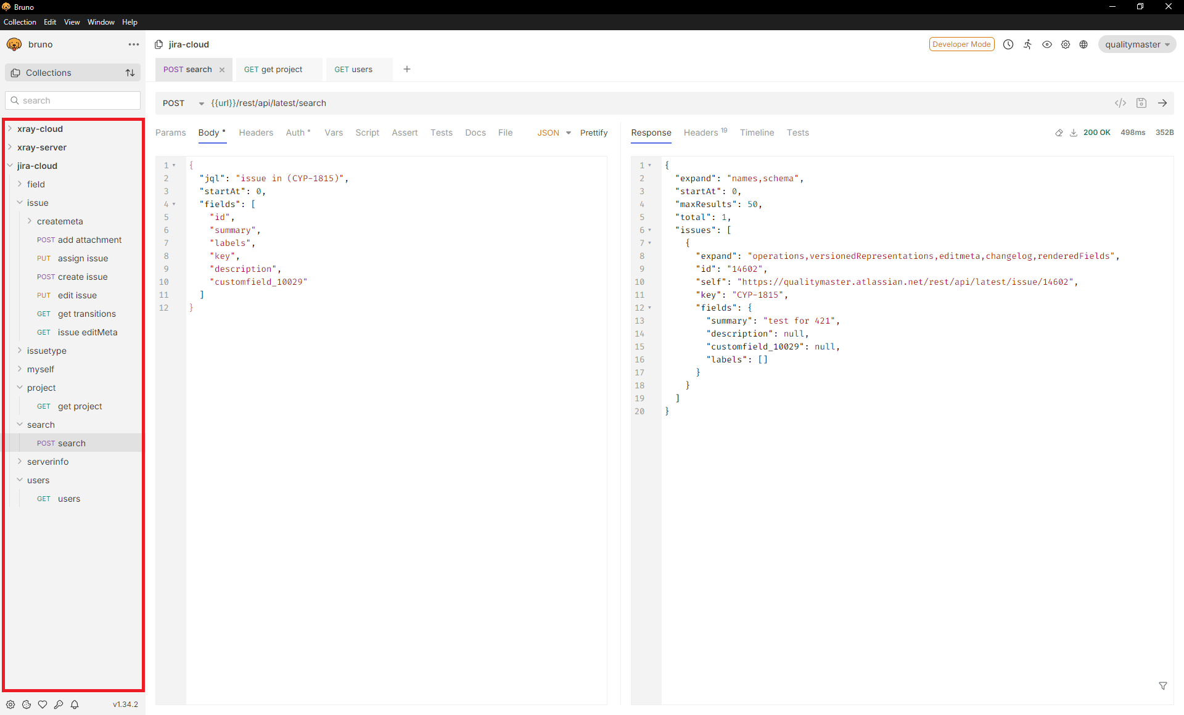Viewport: 1184px width, 715px height.
Task: Download the response using the download icon
Action: [1074, 133]
